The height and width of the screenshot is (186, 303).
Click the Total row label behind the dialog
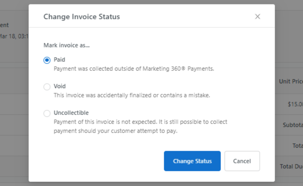(297, 146)
